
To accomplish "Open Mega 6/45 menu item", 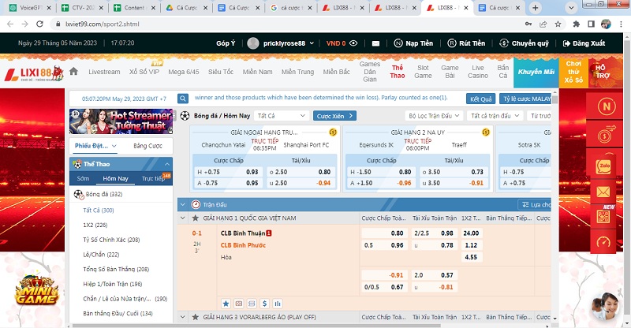I will [x=184, y=72].
